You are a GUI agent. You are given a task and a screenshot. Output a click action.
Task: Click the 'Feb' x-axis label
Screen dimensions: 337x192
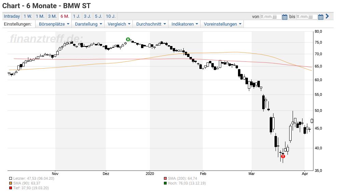tap(203, 174)
